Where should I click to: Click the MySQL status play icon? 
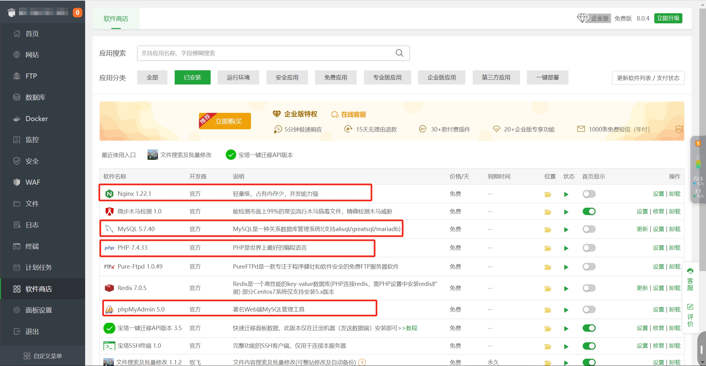[x=566, y=229]
